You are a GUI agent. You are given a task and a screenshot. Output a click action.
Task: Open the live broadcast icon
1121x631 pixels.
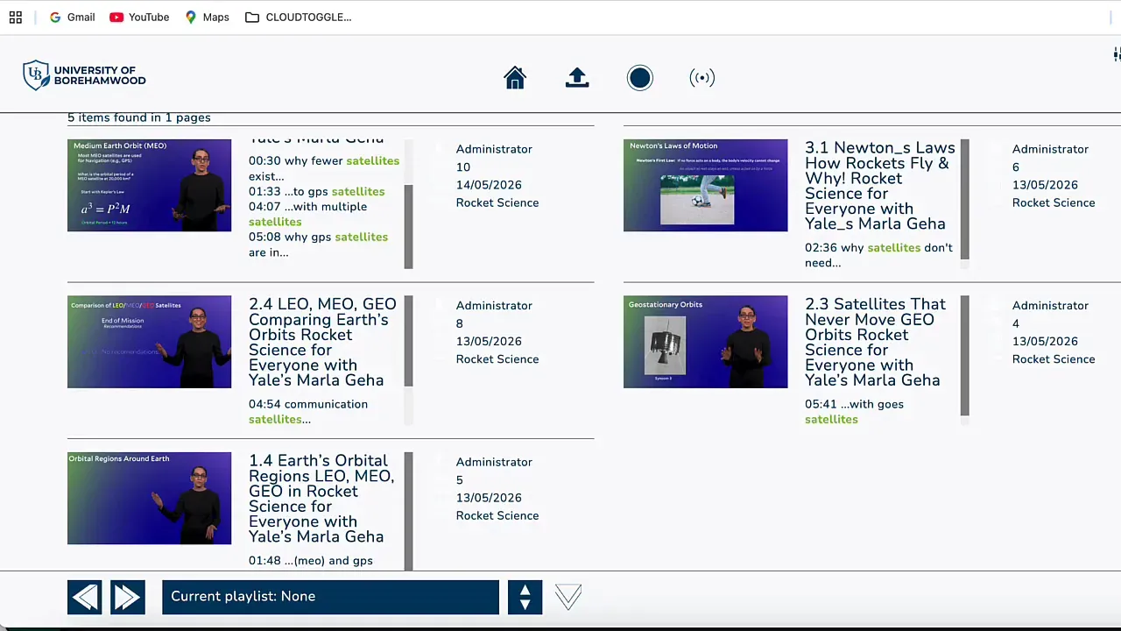[702, 78]
